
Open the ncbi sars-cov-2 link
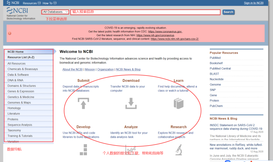pyautogui.click(x=175, y=39)
